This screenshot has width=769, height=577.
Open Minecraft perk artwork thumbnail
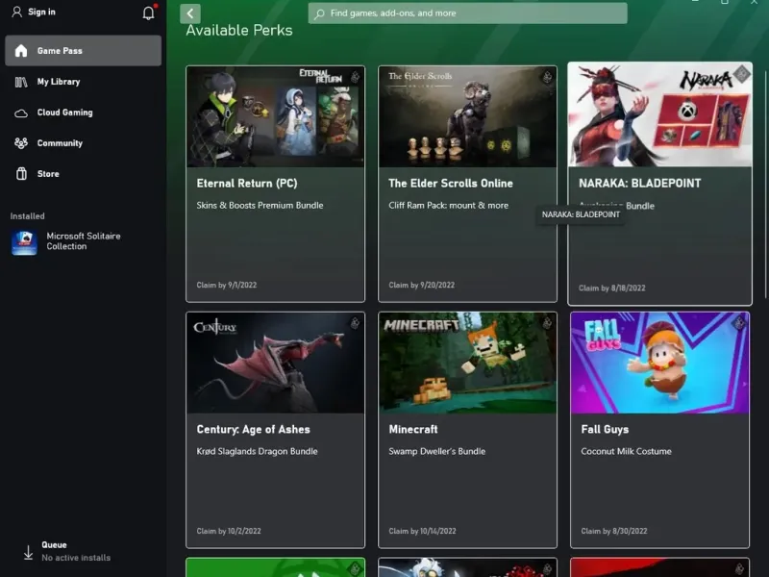click(467, 364)
